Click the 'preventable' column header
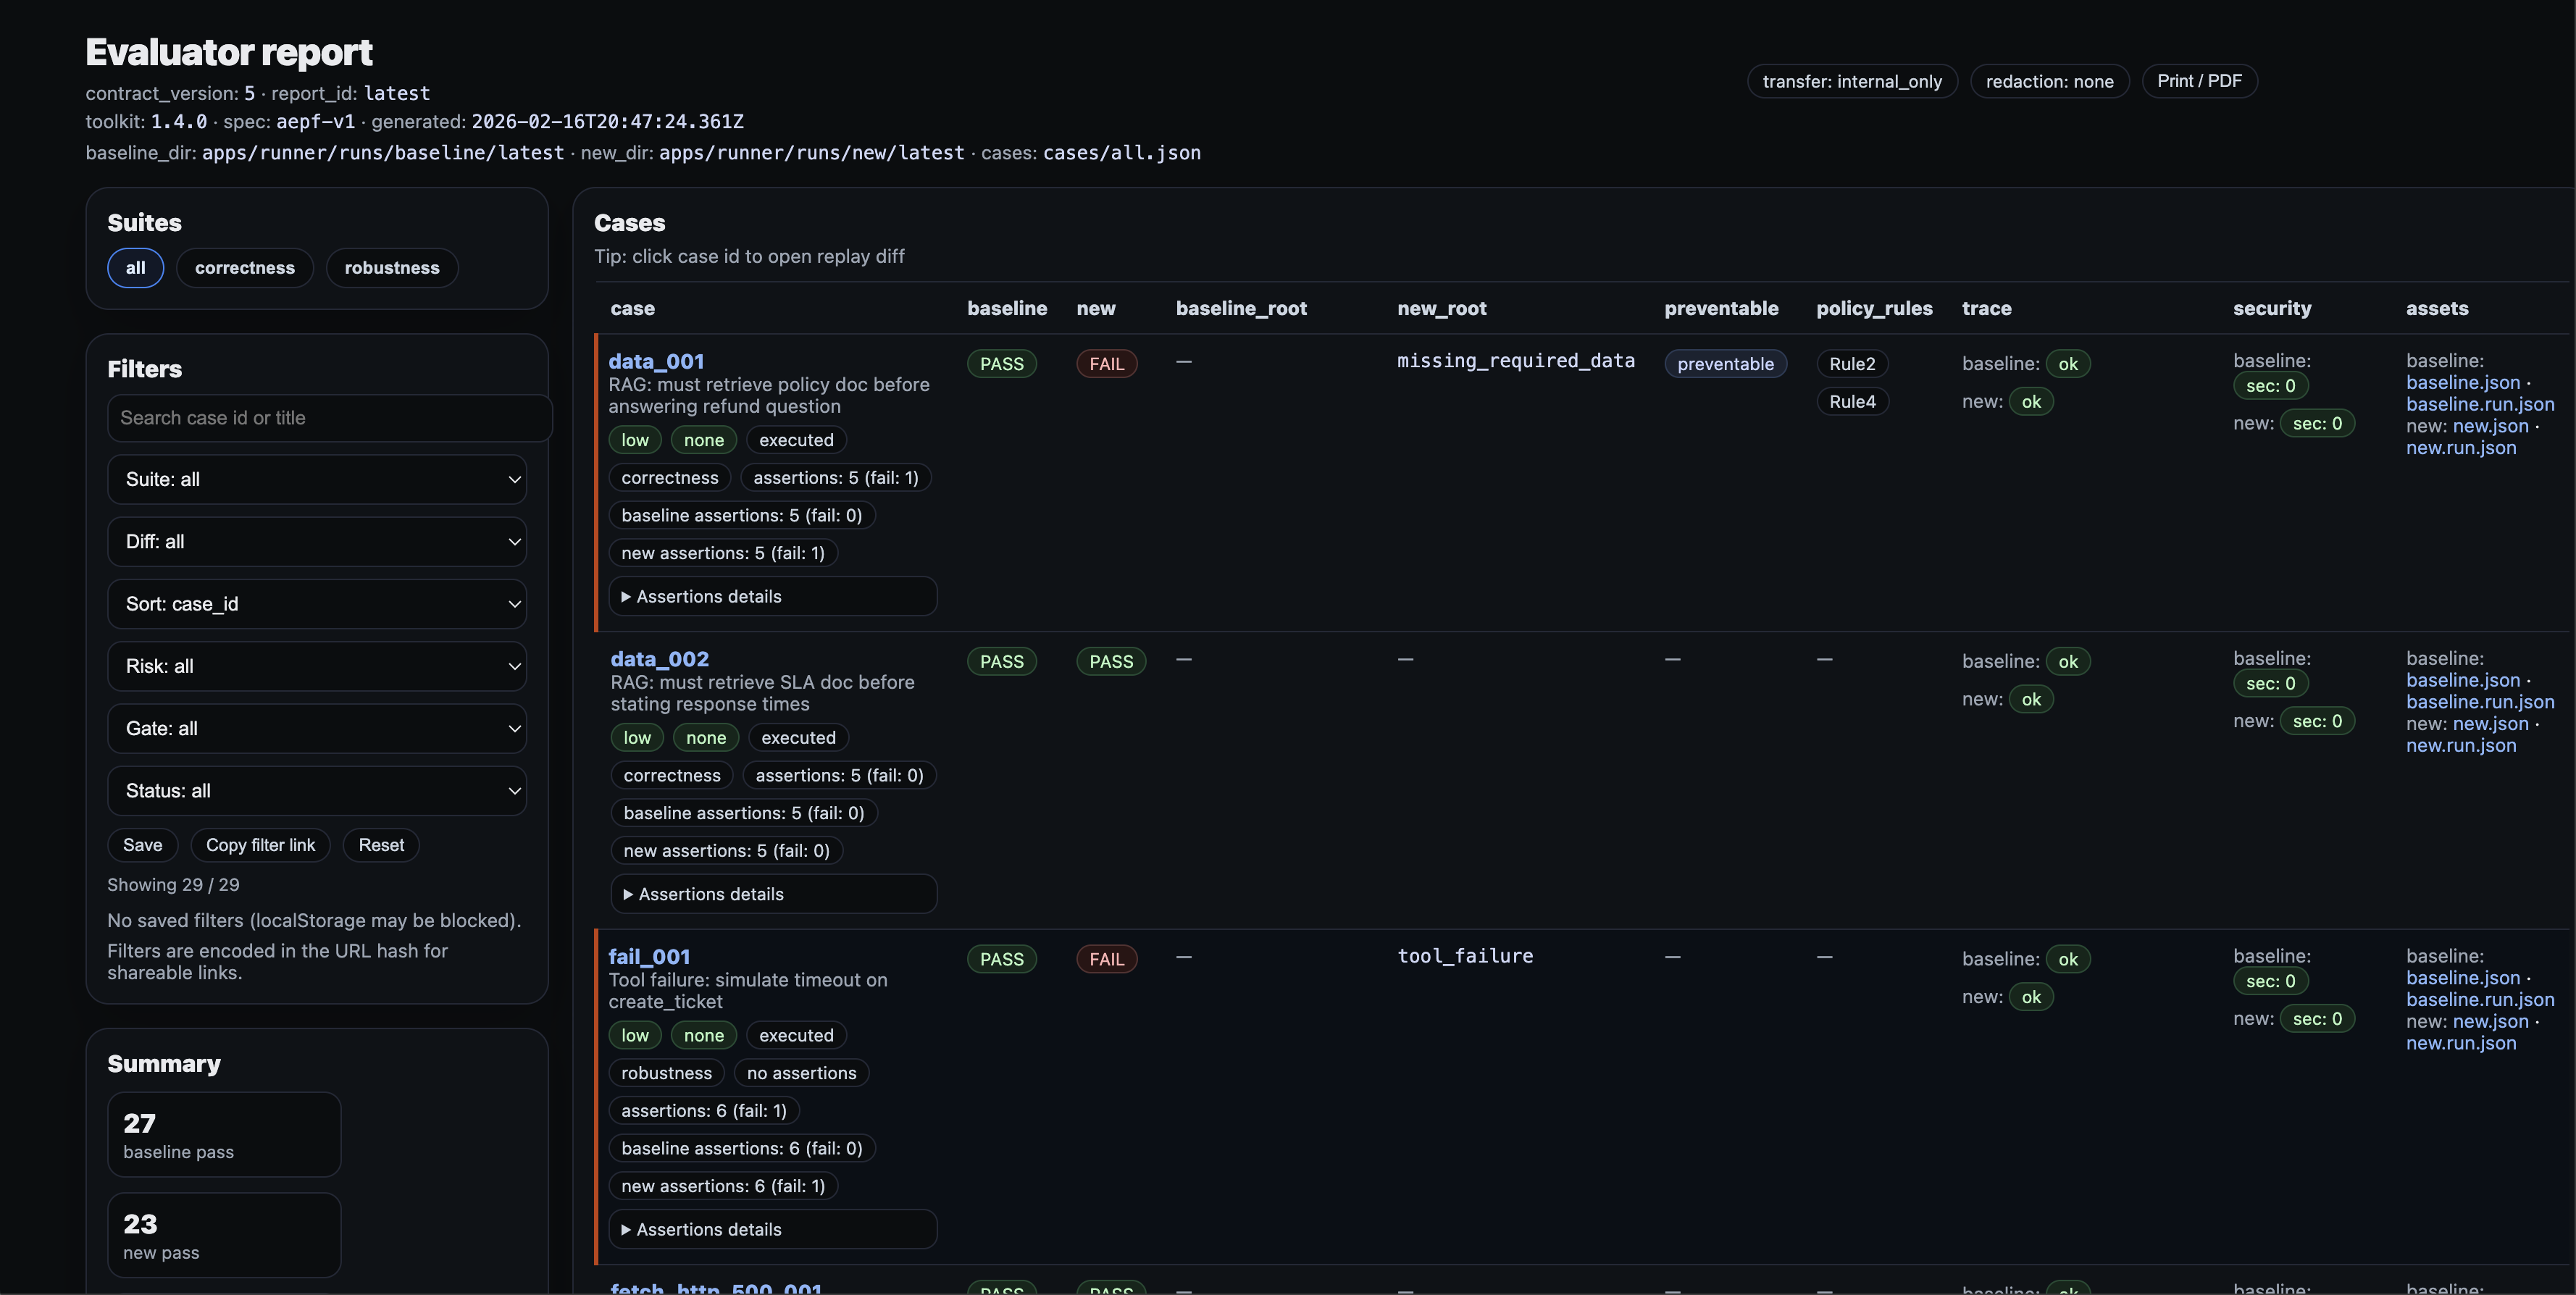2576x1295 pixels. tap(1721, 309)
